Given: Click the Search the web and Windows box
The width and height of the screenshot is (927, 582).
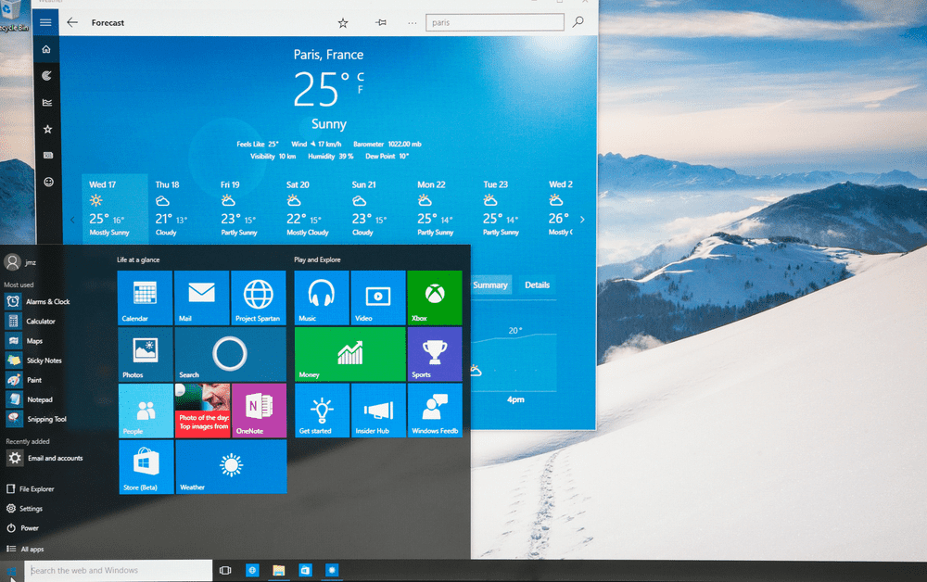Looking at the screenshot, I should (x=119, y=571).
